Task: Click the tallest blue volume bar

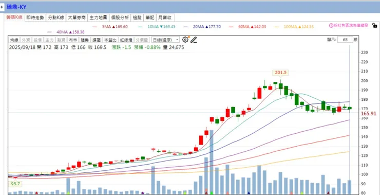Action: click(212, 162)
